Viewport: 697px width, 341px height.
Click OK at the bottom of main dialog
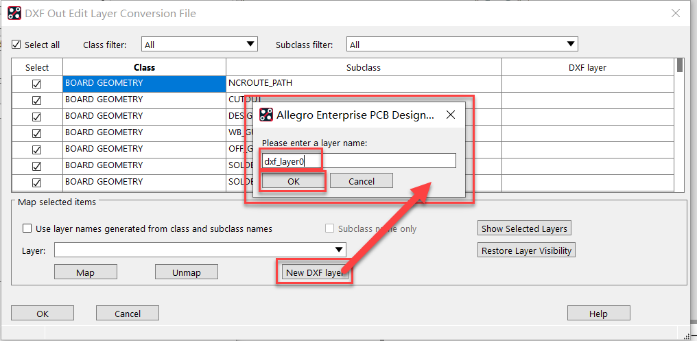(x=43, y=314)
